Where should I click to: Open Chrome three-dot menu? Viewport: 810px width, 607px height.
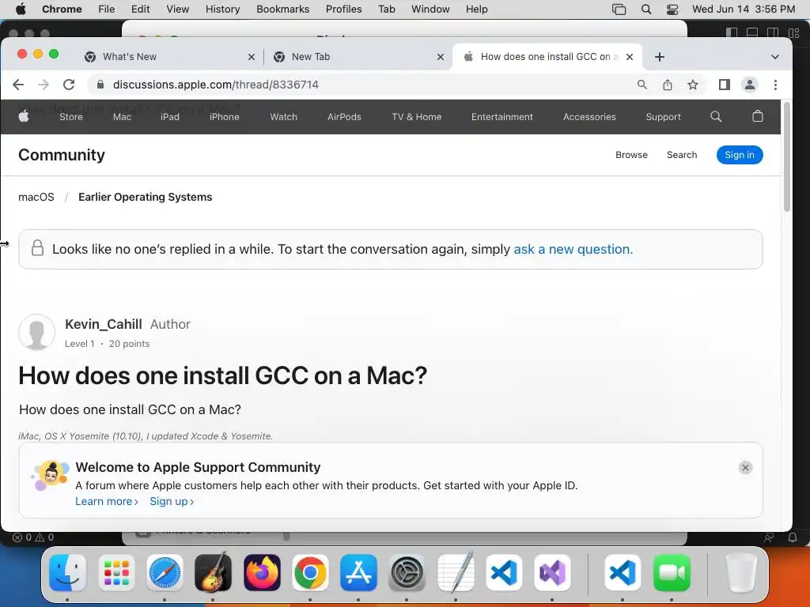point(775,85)
